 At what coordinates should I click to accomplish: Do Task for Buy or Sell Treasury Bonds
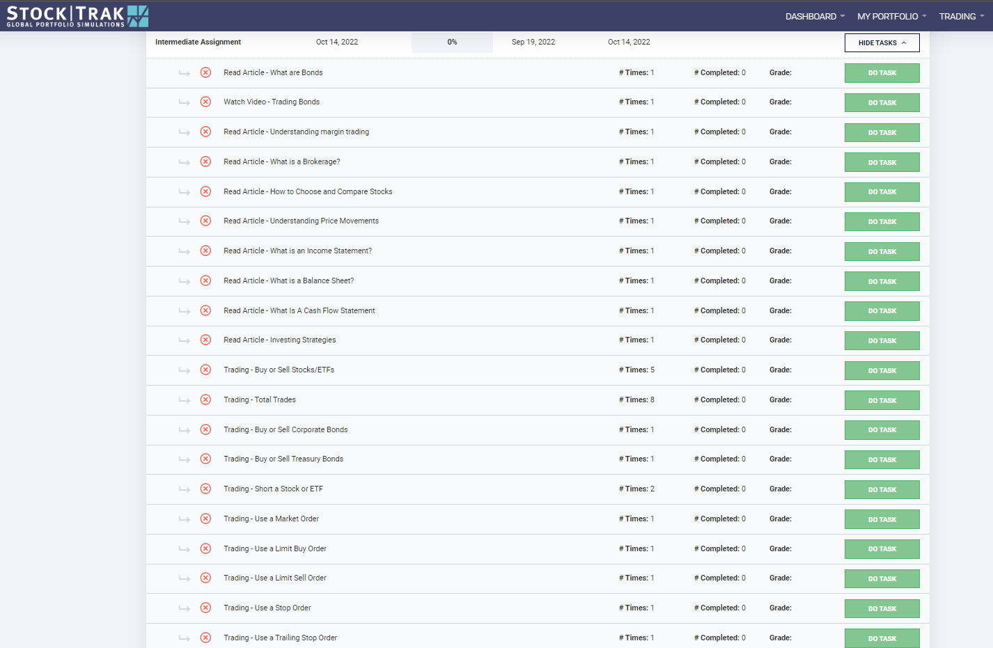click(x=882, y=460)
